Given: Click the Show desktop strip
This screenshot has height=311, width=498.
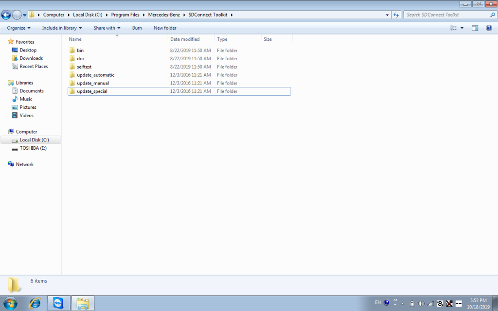Looking at the screenshot, I should coord(495,303).
